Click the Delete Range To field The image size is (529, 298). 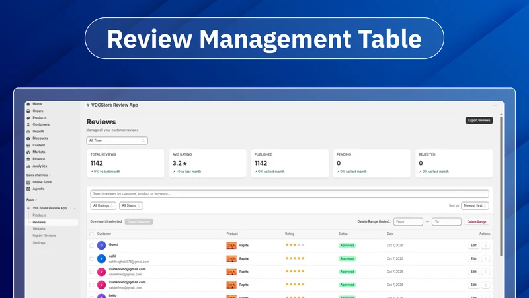(446, 222)
